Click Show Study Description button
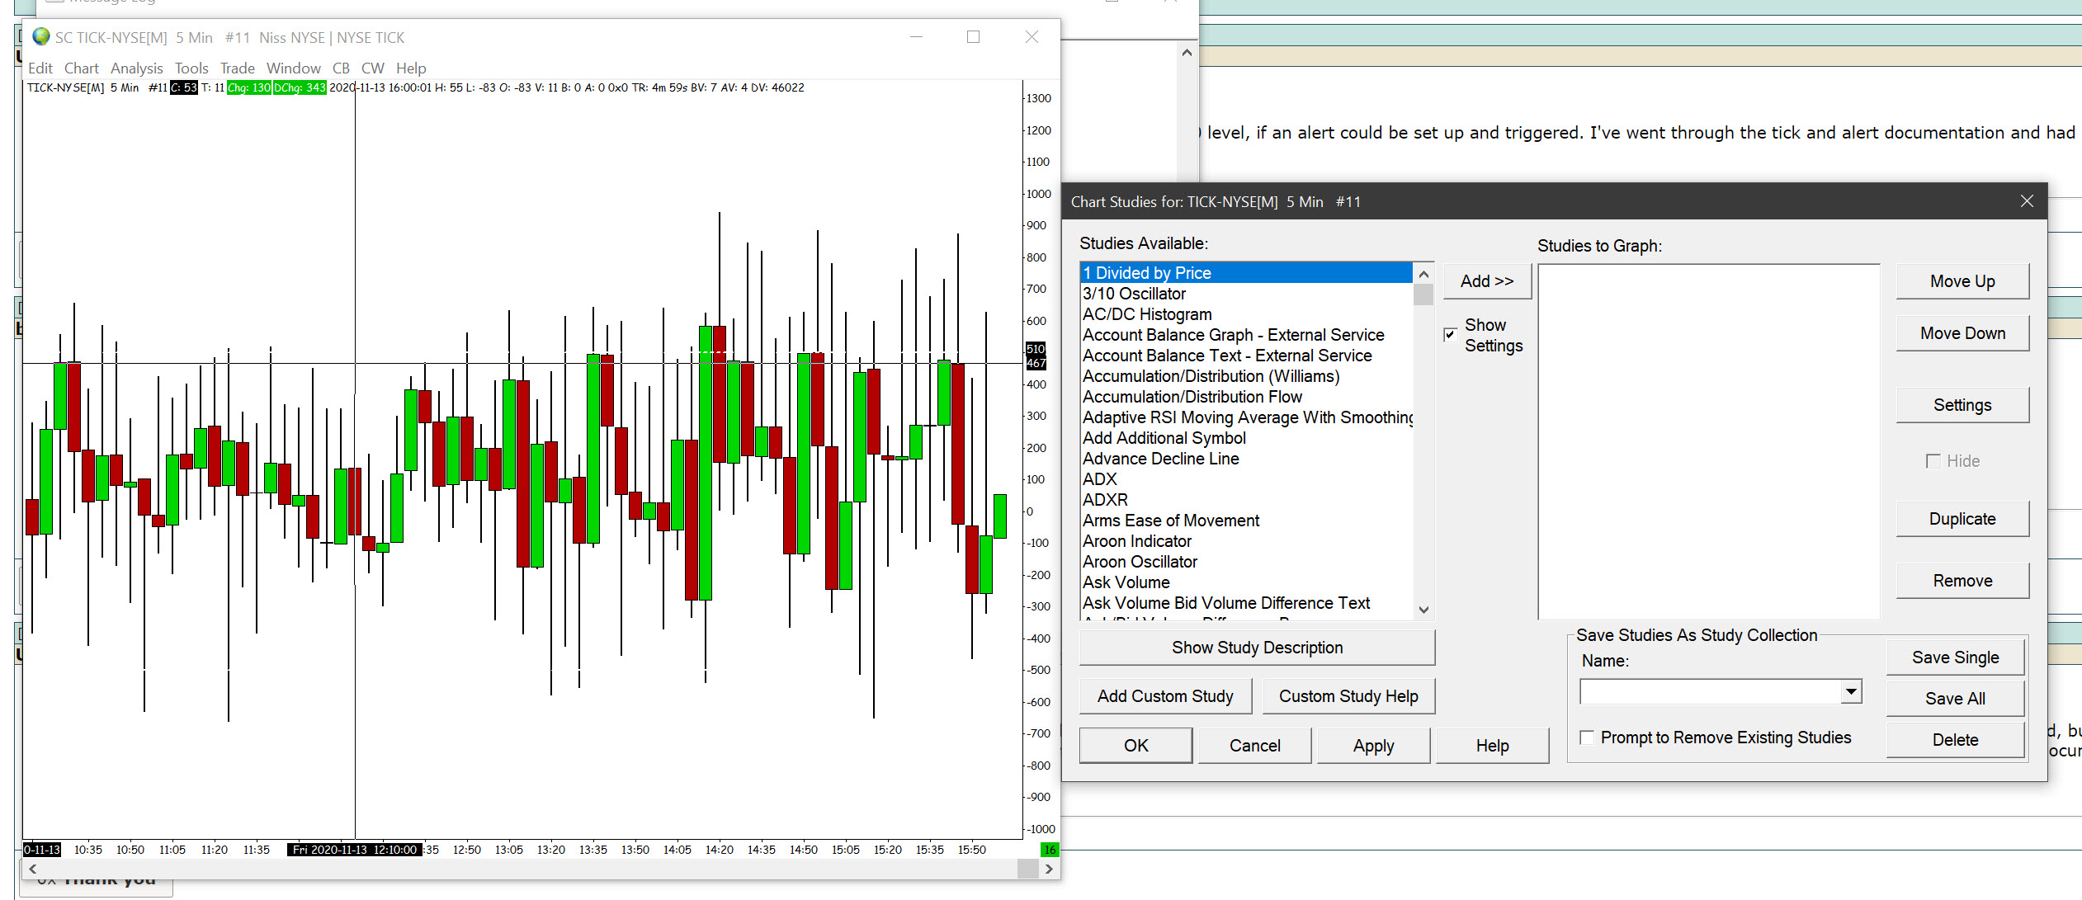The width and height of the screenshot is (2082, 900). coord(1256,648)
